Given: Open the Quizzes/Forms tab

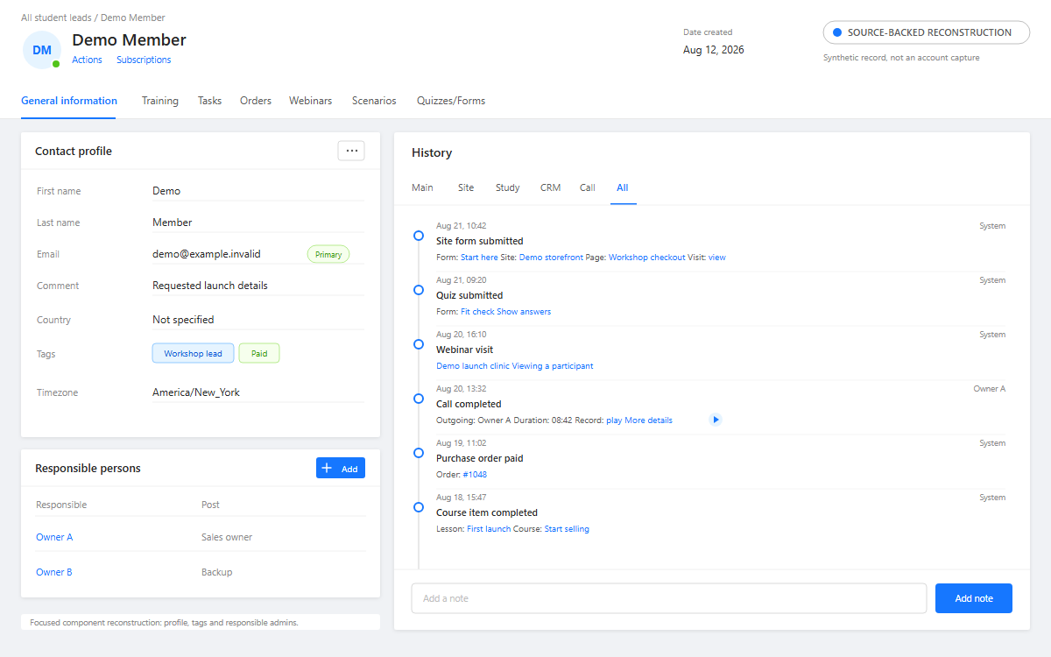Looking at the screenshot, I should (451, 101).
